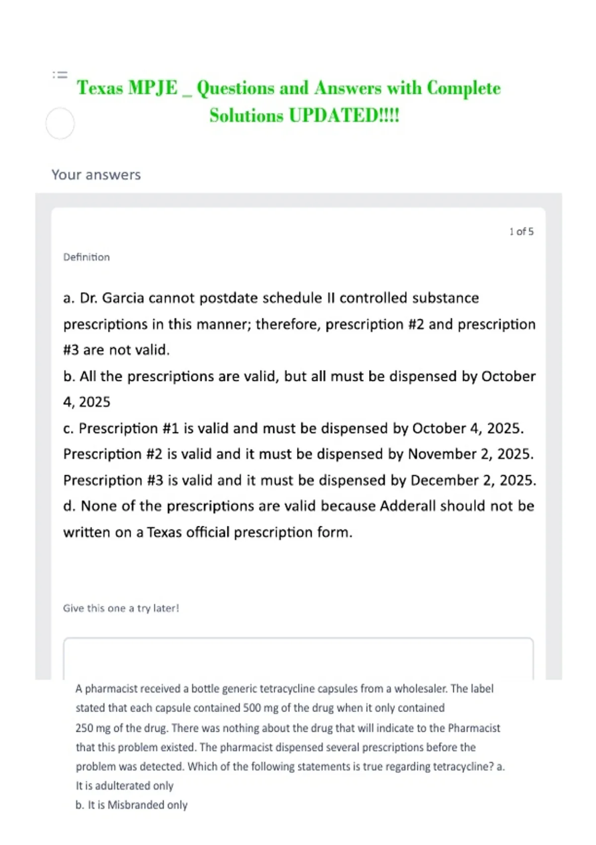Click the list outline icon near title
This screenshot has width=596, height=845.
click(x=60, y=75)
